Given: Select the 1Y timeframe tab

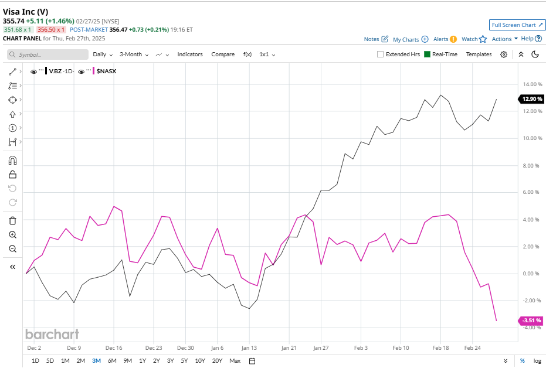Looking at the screenshot, I should (142, 361).
